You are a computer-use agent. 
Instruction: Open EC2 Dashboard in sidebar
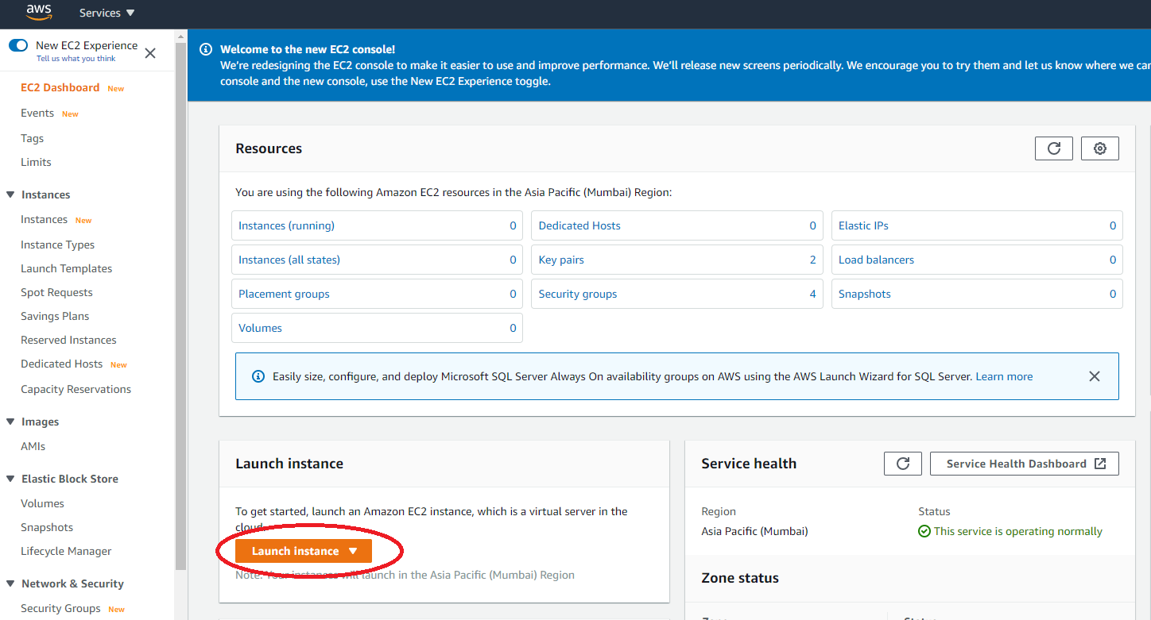[x=60, y=87]
